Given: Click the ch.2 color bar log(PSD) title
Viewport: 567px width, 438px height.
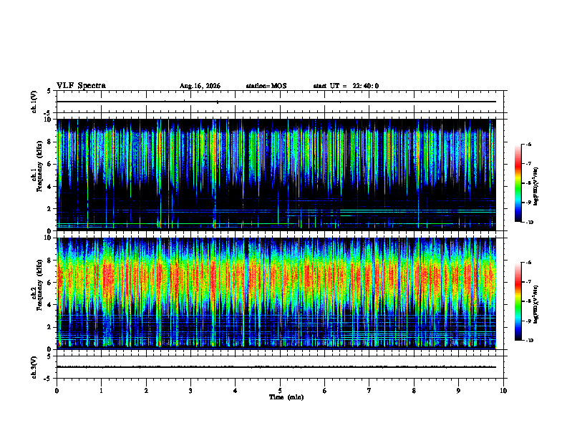Looking at the screenshot, I should pos(536,305).
